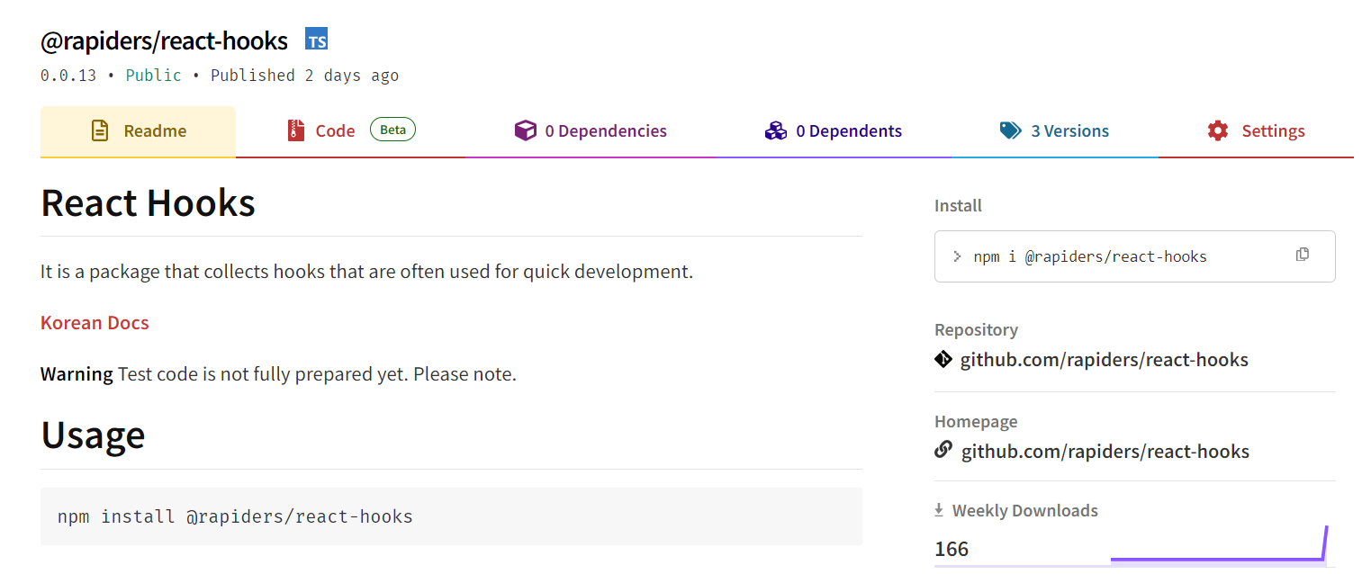Click the React Hooks heading

(149, 202)
